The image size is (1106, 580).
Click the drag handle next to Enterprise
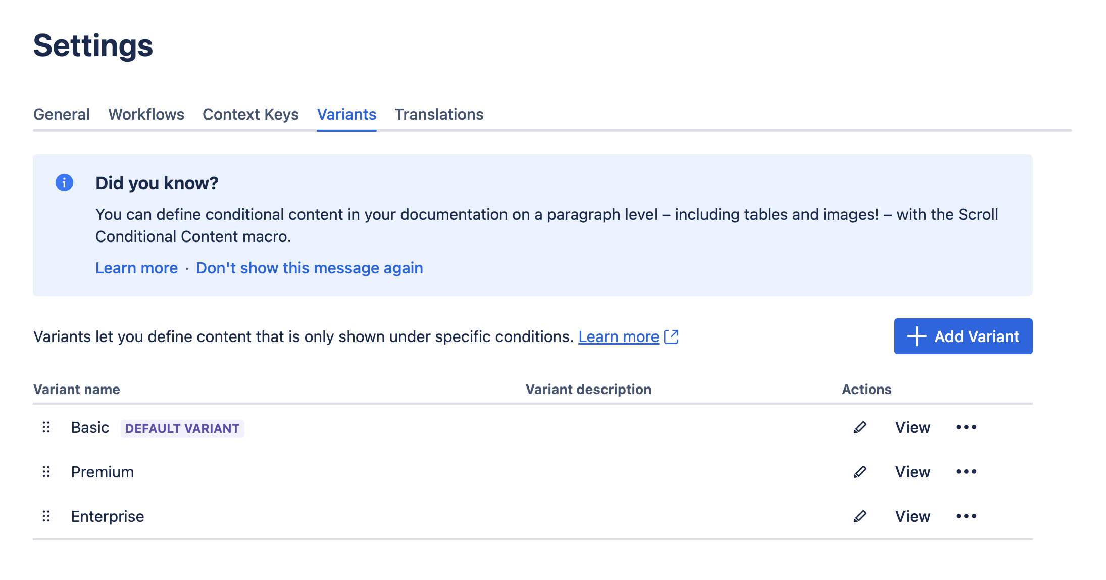[x=46, y=516]
